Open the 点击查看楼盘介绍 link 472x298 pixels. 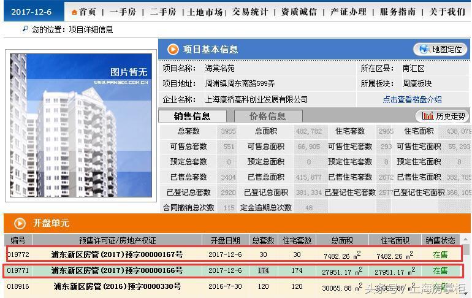(x=412, y=99)
